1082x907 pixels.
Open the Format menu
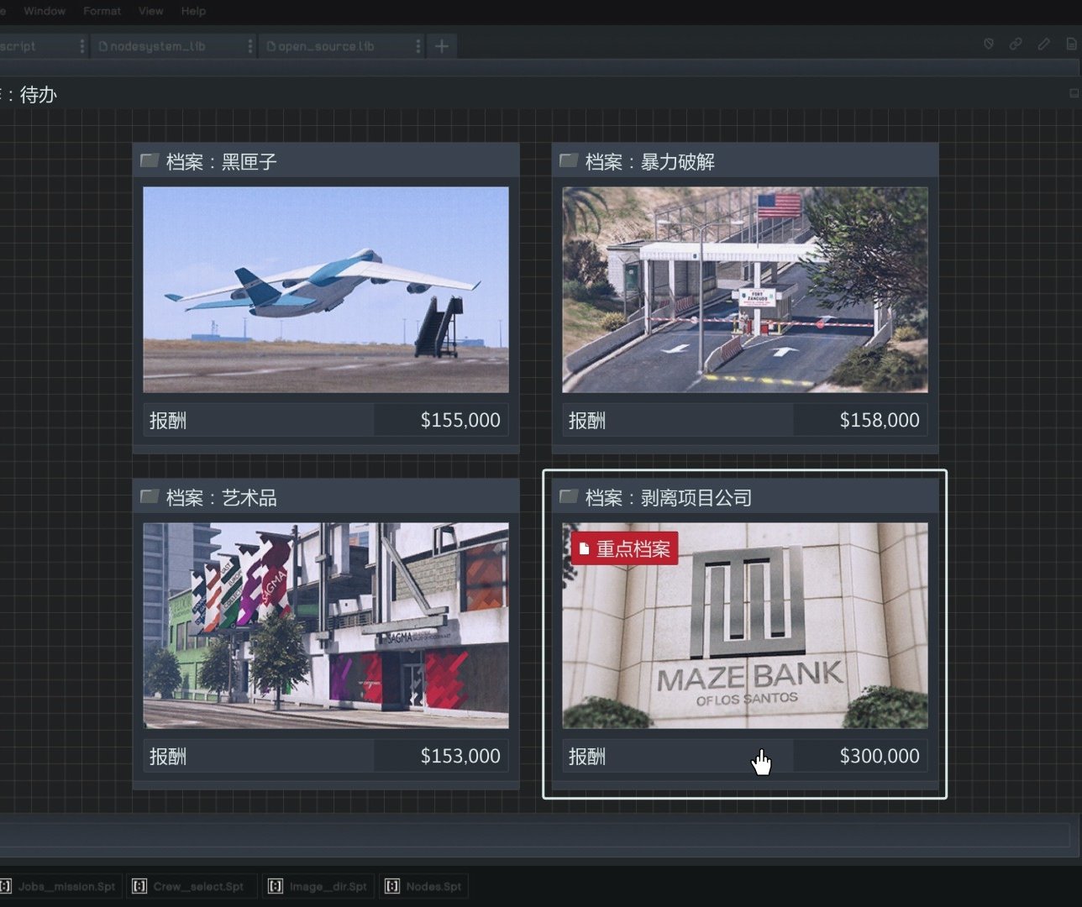tap(102, 11)
